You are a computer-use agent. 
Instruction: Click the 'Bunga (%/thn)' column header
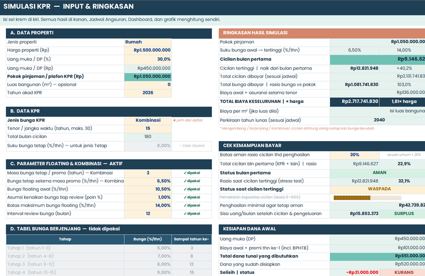coord(148,239)
